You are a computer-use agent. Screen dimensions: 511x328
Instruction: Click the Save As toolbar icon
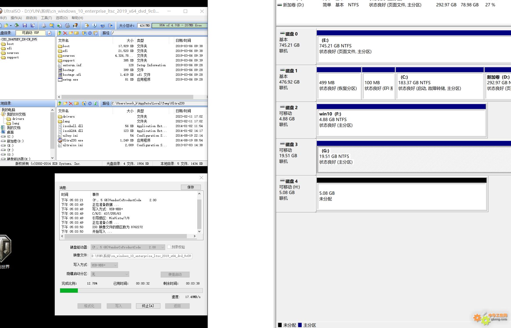pyautogui.click(x=33, y=26)
